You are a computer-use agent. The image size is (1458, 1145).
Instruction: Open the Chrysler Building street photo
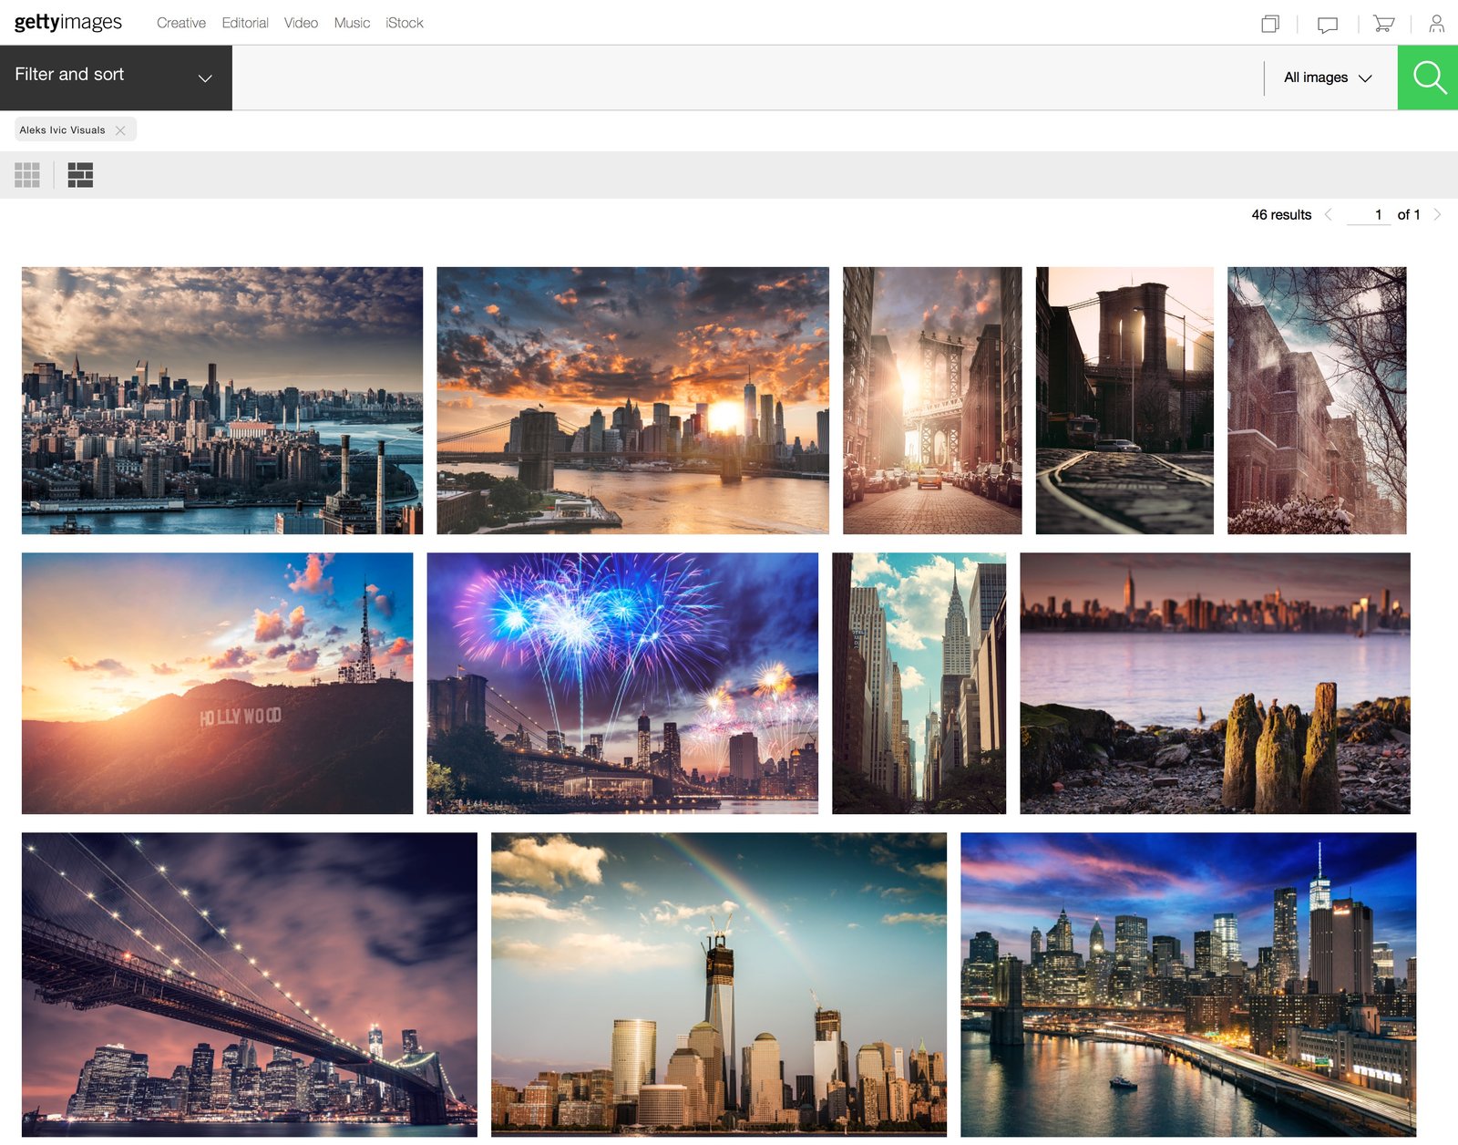click(919, 684)
